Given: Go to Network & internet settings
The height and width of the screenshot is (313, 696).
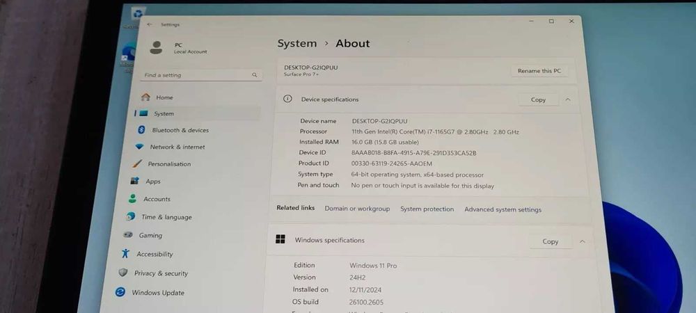Looking at the screenshot, I should click(177, 147).
